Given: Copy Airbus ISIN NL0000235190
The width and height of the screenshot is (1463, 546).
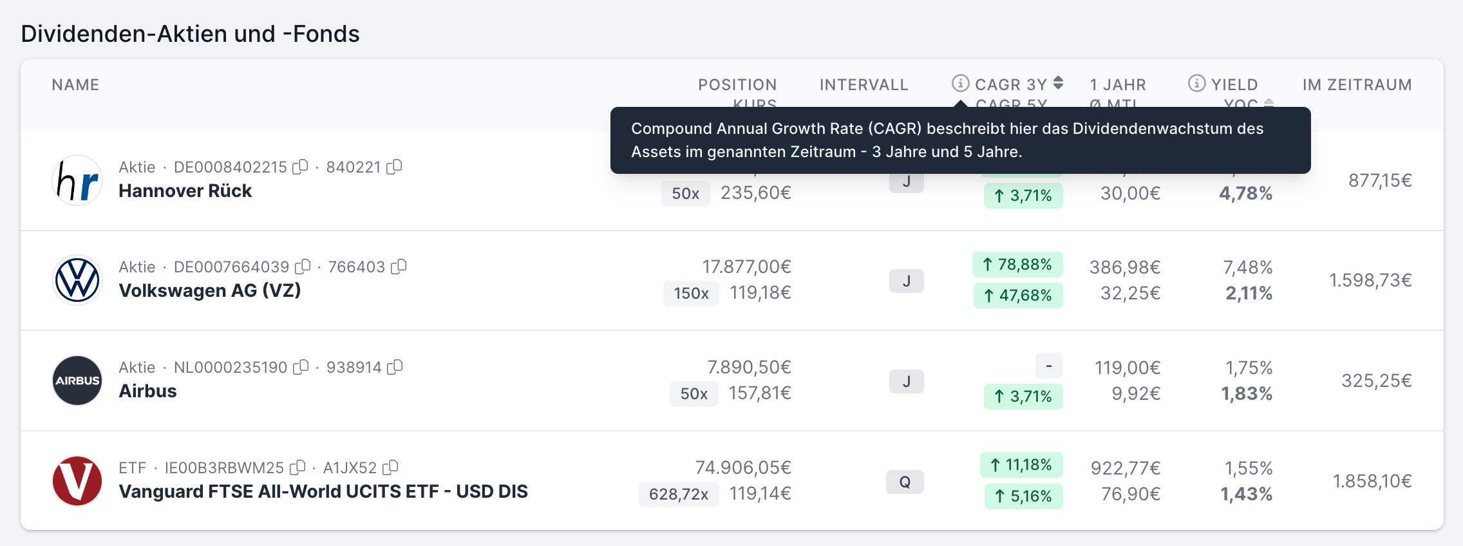Looking at the screenshot, I should (x=301, y=367).
